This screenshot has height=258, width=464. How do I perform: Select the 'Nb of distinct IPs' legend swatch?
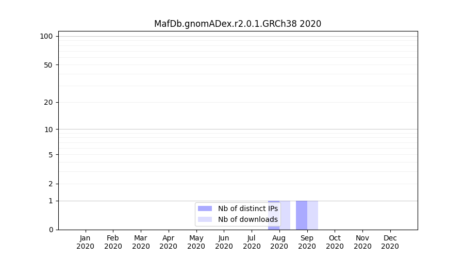click(x=205, y=208)
